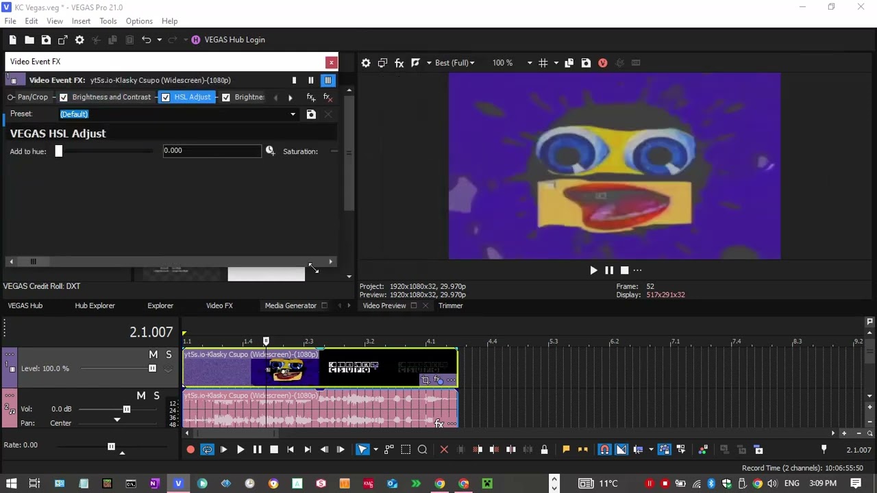Screen dimensions: 877x493
Task: Toggle snapping magnet in the timeline toolbar
Action: coord(605,450)
